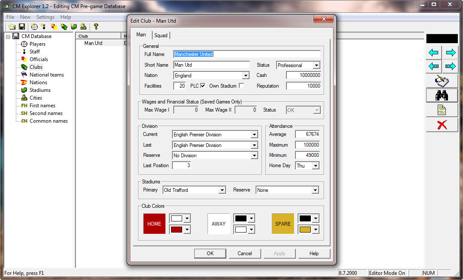
Task: Select National teams in the tree
Action: (x=47, y=75)
